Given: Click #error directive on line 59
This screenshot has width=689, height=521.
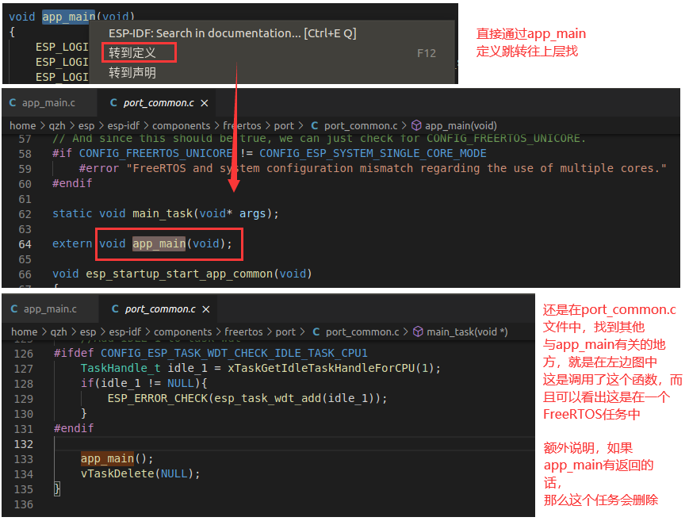Looking at the screenshot, I should pos(99,168).
